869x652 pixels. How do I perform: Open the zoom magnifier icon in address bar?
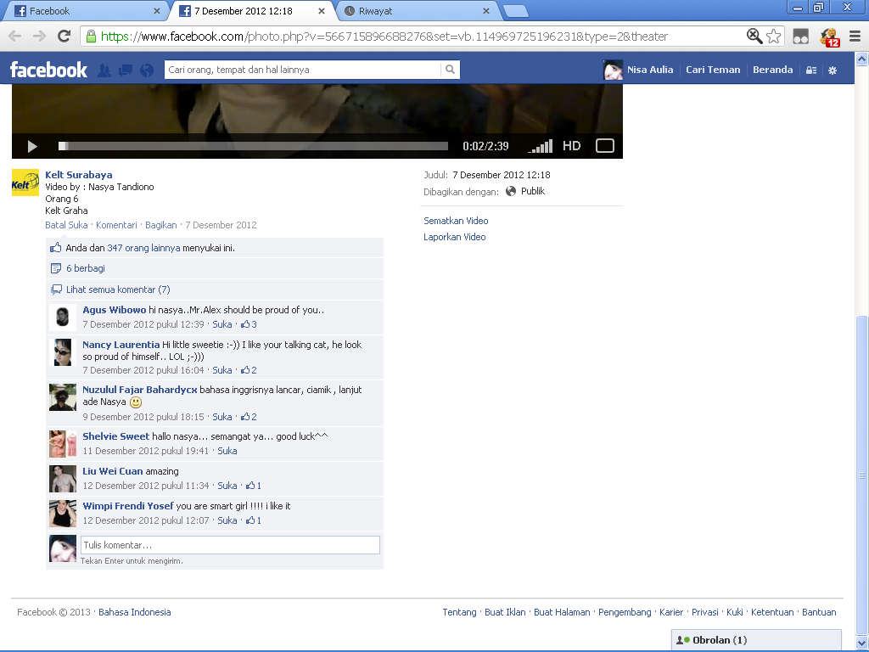click(754, 37)
